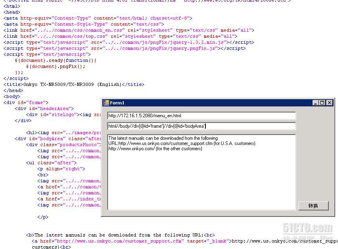Click the '<div class="productsPhoto">' code line

63,145
